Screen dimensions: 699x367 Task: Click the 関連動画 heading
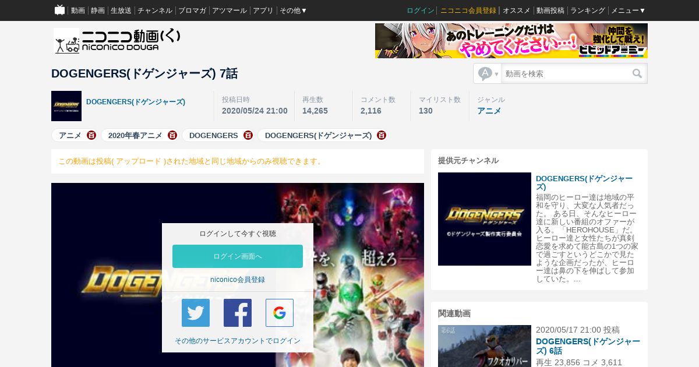[x=454, y=313]
